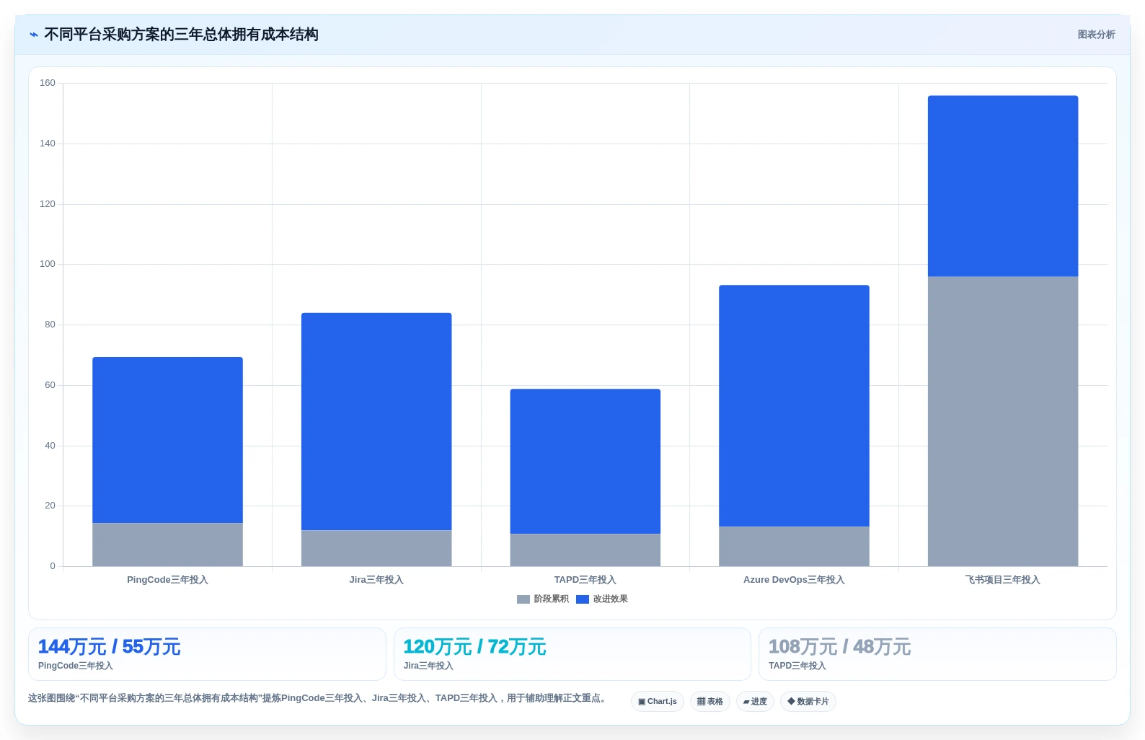
Task: Click the blue 飞书项目三年投入 bar segment
Action: pos(1003,186)
